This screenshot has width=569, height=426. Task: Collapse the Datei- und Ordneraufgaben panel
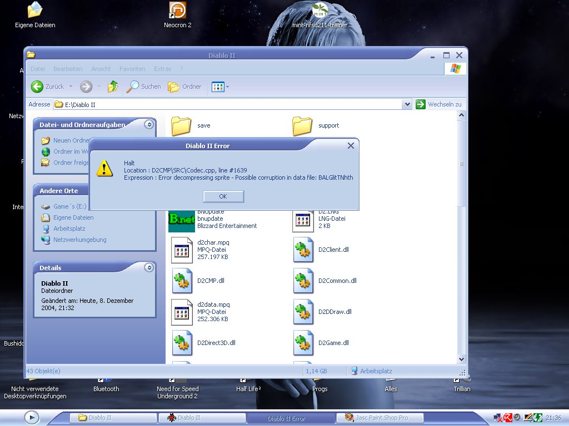tap(149, 125)
